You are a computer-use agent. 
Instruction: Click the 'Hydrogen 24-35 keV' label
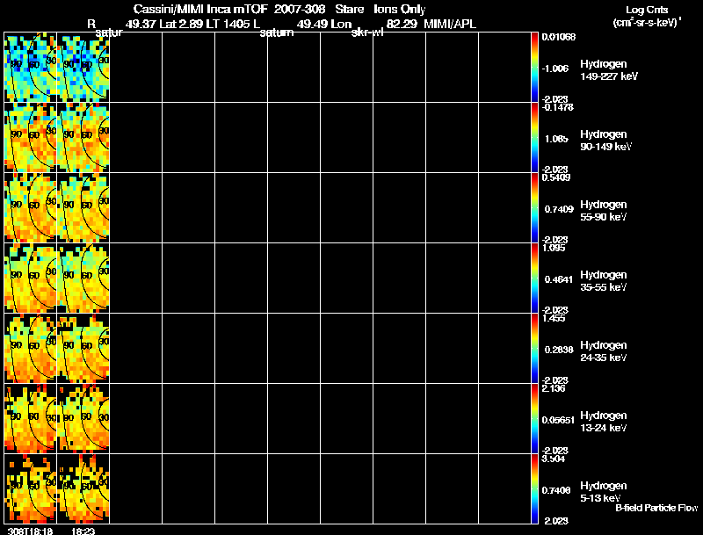click(x=604, y=351)
